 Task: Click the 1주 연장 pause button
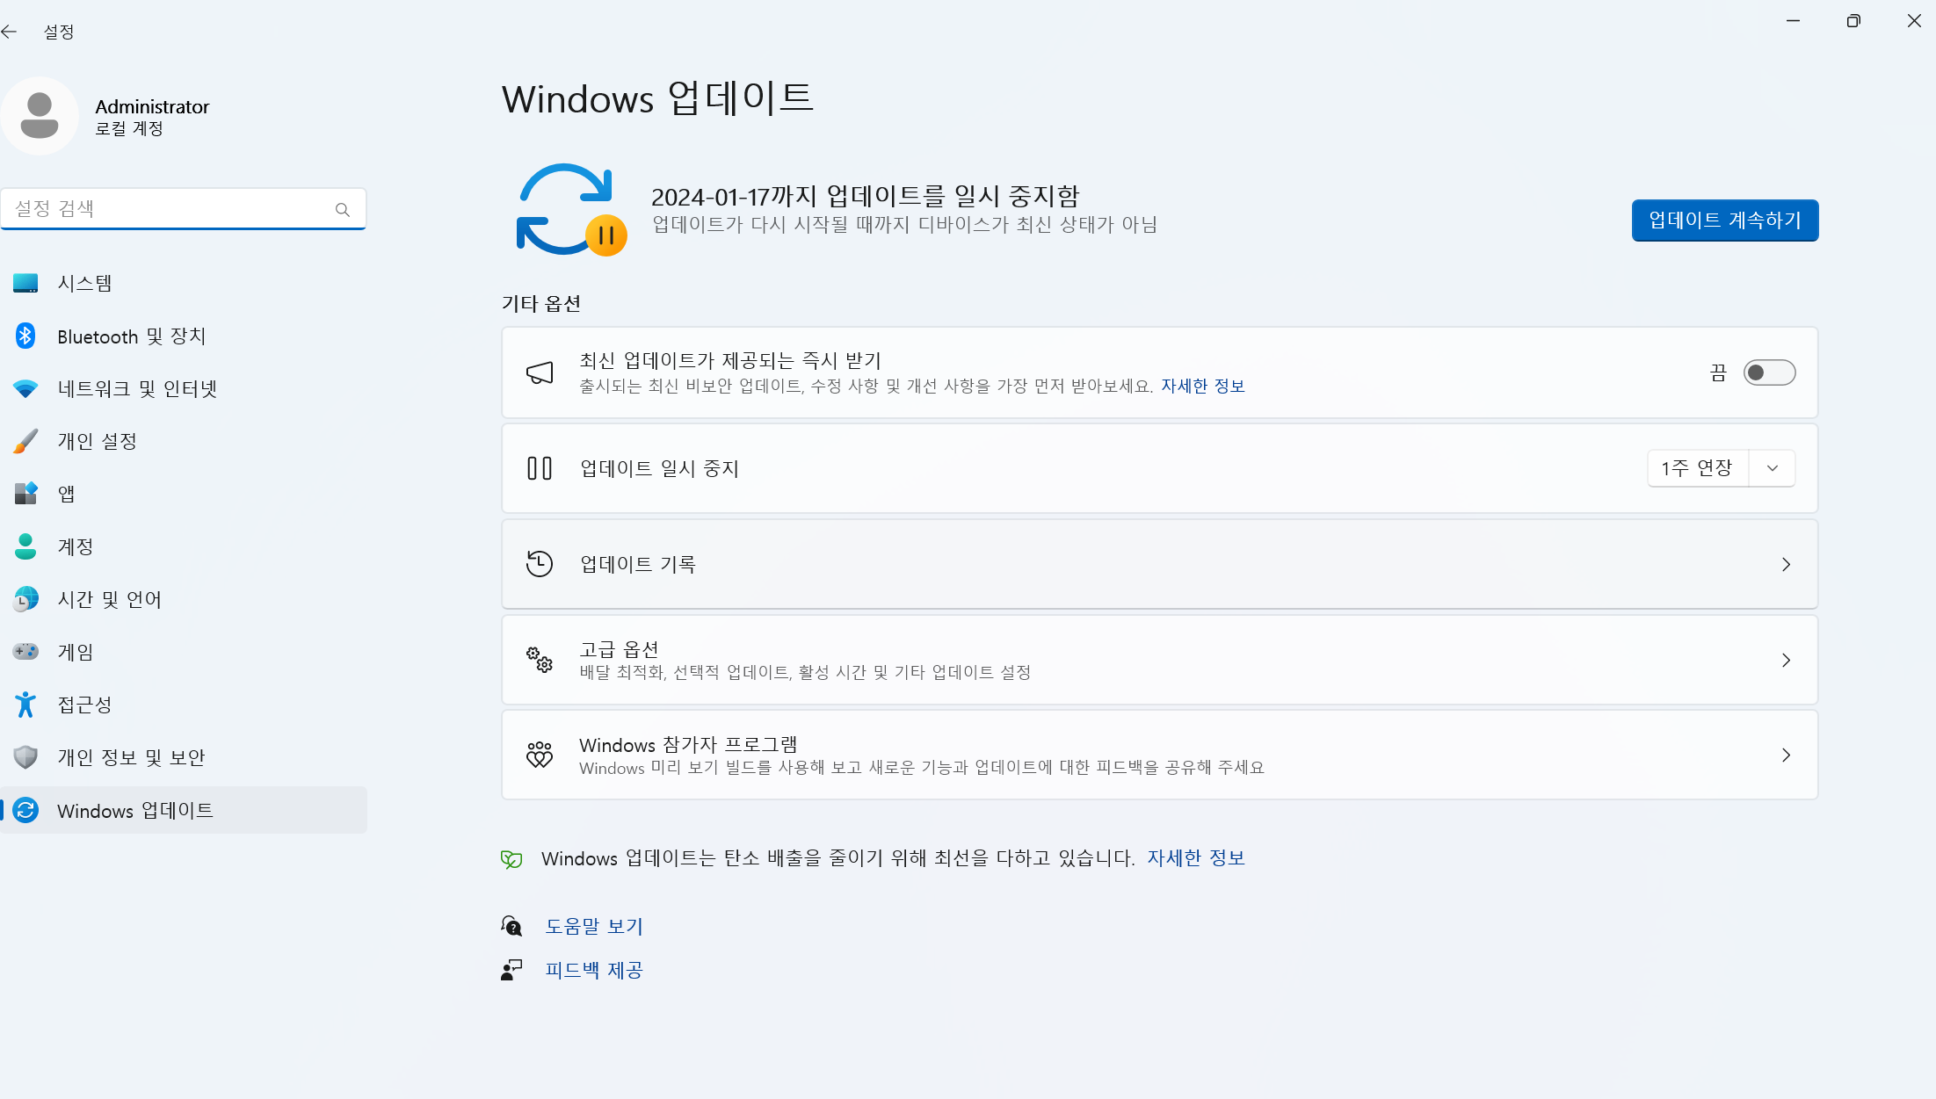tap(1697, 468)
